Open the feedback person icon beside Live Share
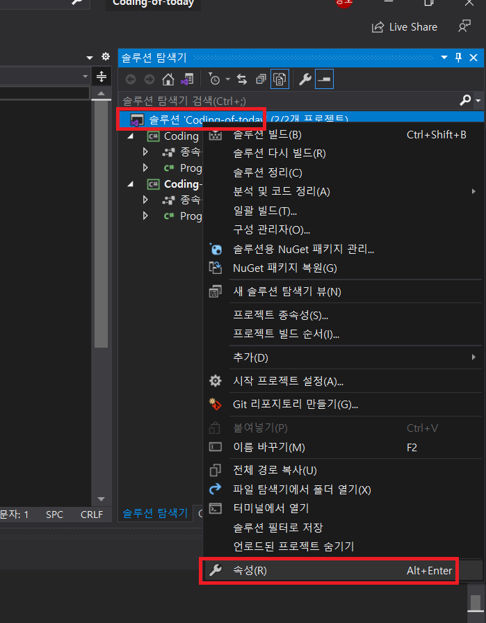Image resolution: width=486 pixels, height=623 pixels. point(464,26)
